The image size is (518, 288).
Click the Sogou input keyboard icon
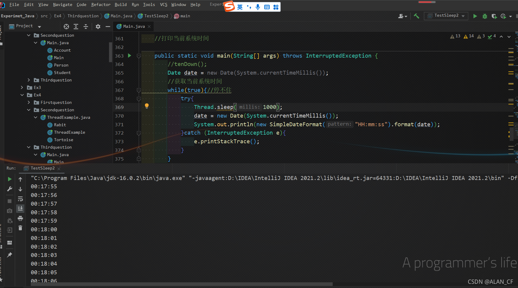click(267, 7)
